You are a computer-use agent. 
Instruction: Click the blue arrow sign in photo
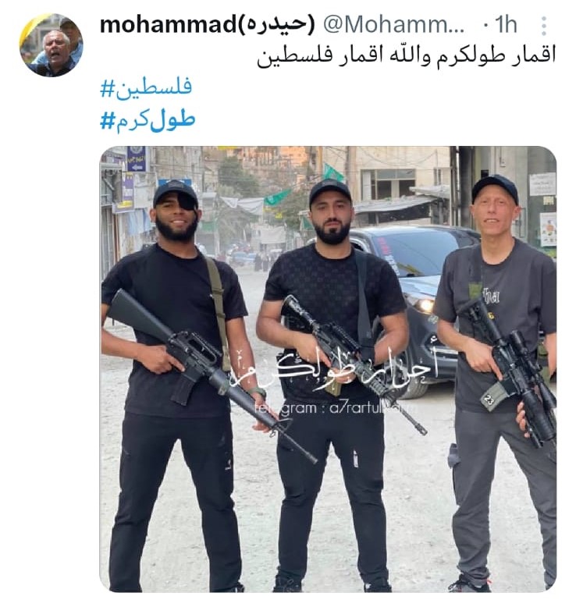point(137,158)
